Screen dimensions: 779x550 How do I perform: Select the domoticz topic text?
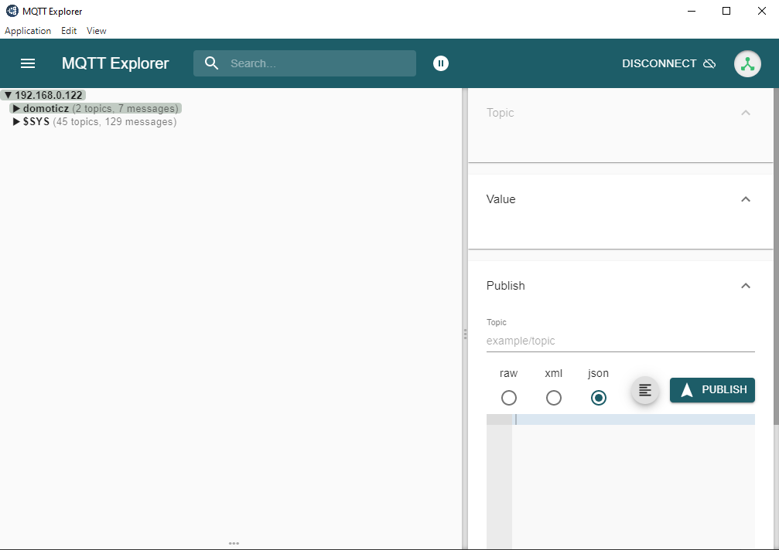(46, 108)
